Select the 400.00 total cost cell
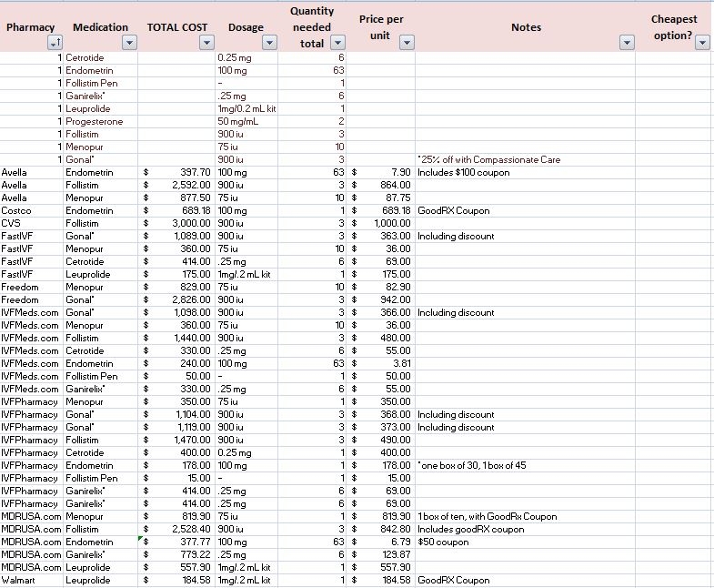 coord(176,453)
